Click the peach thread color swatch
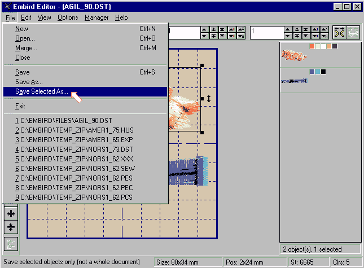 [329, 46]
